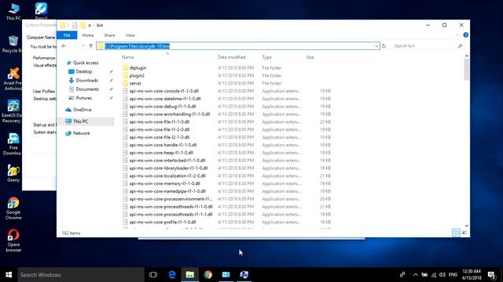This screenshot has width=503, height=282.
Task: Open EaseUS Data Recovery desktop icon
Action: (13, 111)
